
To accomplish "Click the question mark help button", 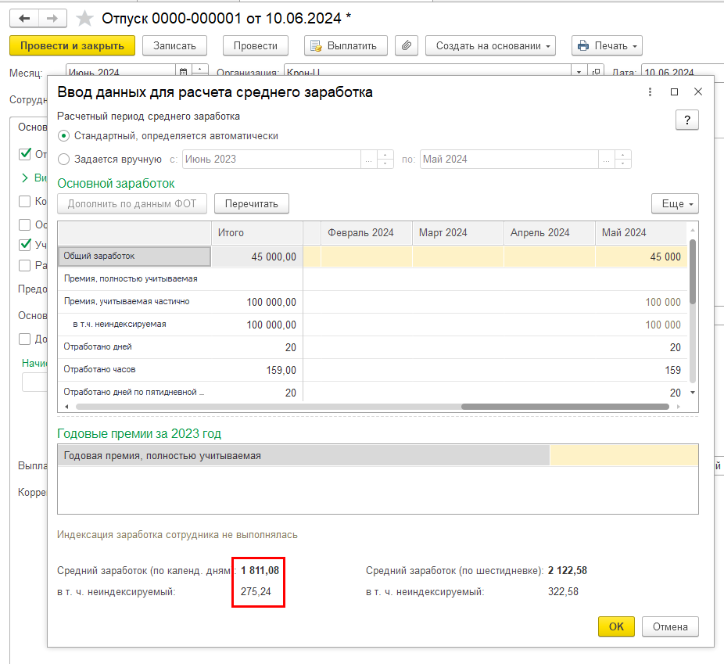I will pos(686,120).
